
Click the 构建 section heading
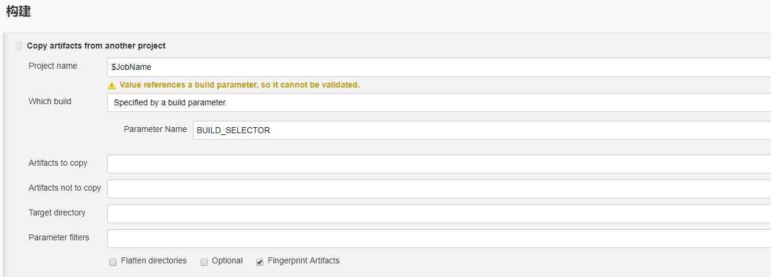click(18, 11)
